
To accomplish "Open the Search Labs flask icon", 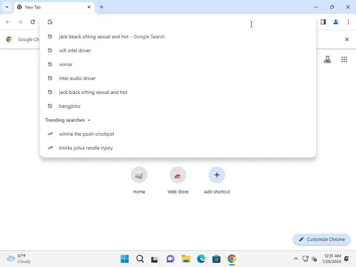I will [327, 59].
